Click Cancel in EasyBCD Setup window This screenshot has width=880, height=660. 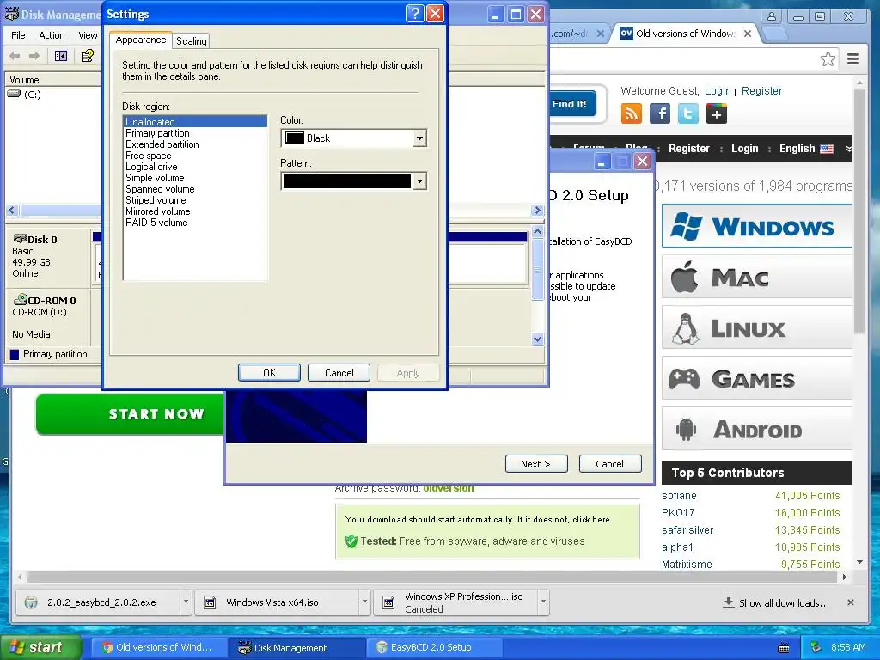[610, 463]
